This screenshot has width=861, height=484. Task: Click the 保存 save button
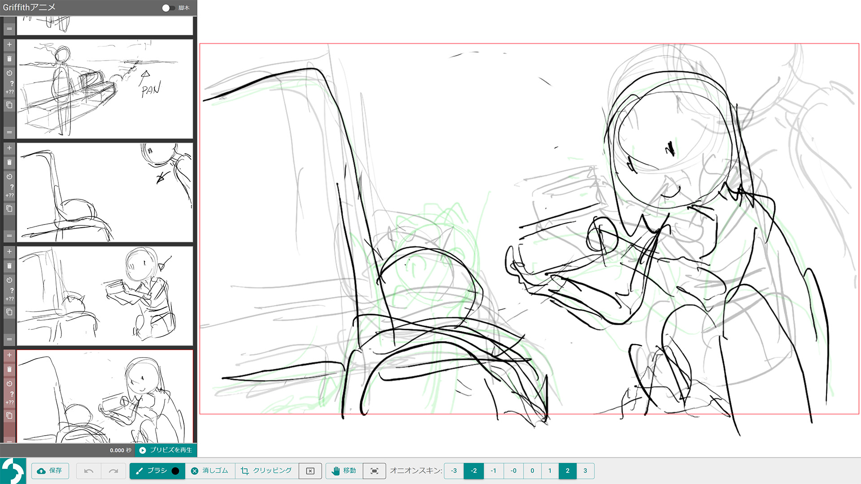click(x=50, y=471)
